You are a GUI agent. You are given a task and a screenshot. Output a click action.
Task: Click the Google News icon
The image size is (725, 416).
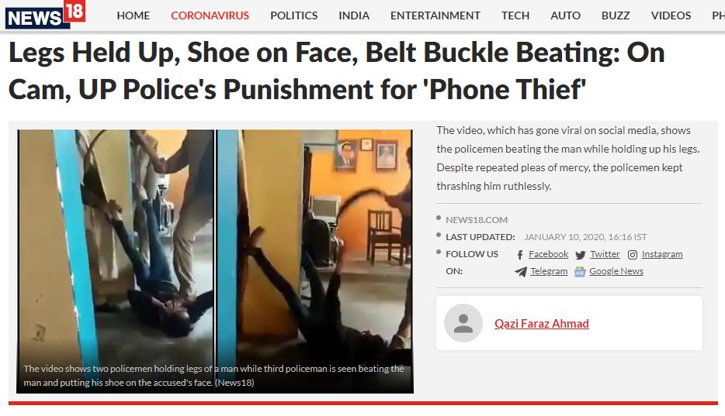pyautogui.click(x=580, y=272)
